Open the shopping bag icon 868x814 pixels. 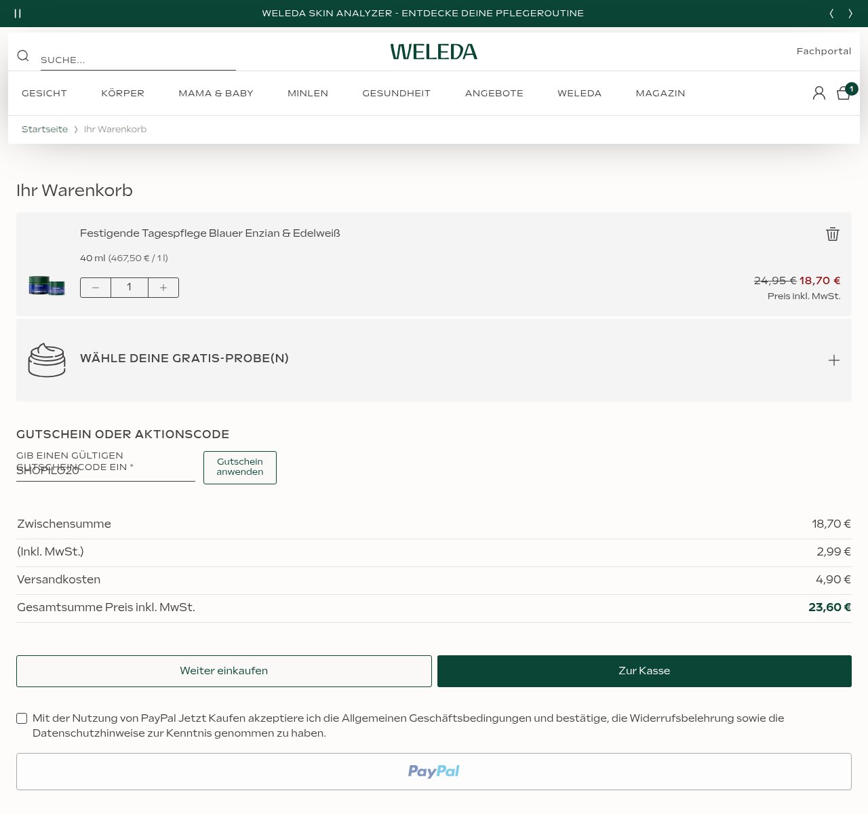coord(844,93)
